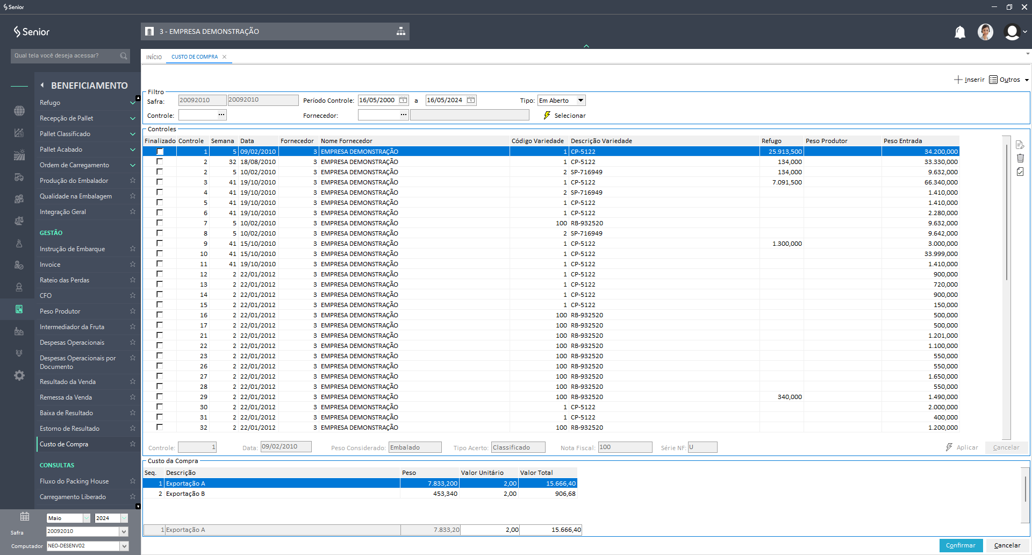Click the notification bell icon

(x=959, y=32)
